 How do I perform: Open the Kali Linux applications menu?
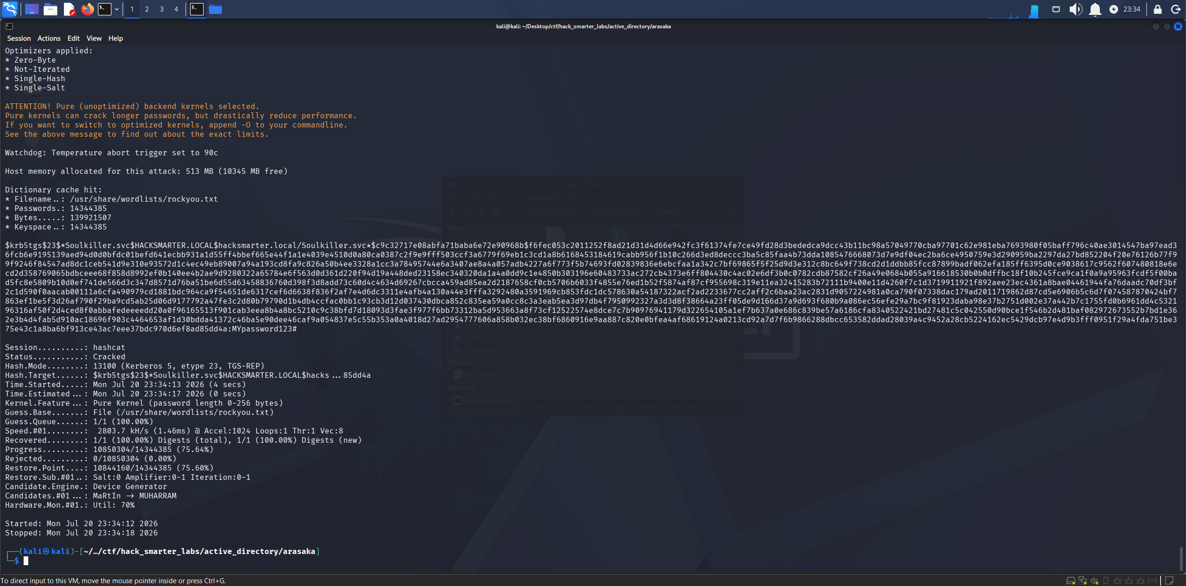click(10, 9)
